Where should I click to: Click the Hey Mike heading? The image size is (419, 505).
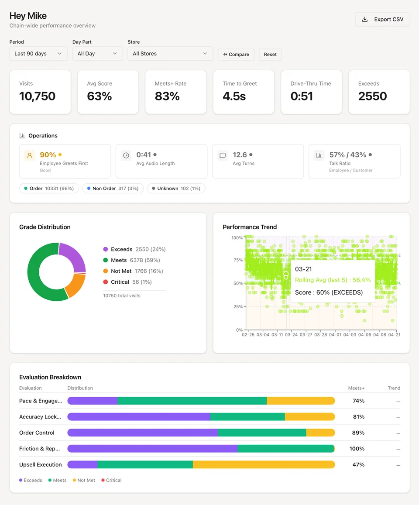28,16
